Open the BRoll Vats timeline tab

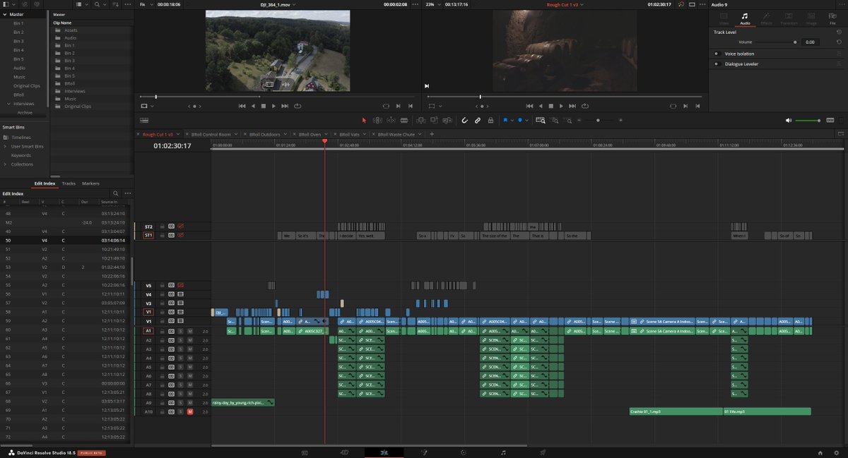pos(349,134)
